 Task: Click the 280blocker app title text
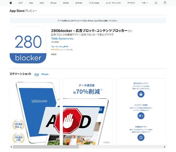(x=89, y=31)
